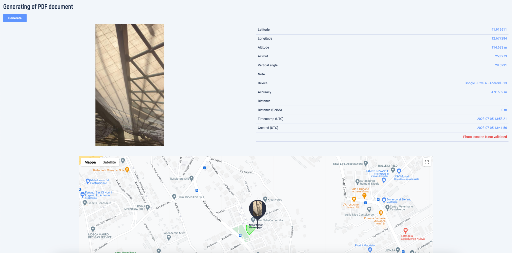Click the green field-of-view polygon on map
Image resolution: width=512 pixels, height=253 pixels.
pyautogui.click(x=250, y=230)
